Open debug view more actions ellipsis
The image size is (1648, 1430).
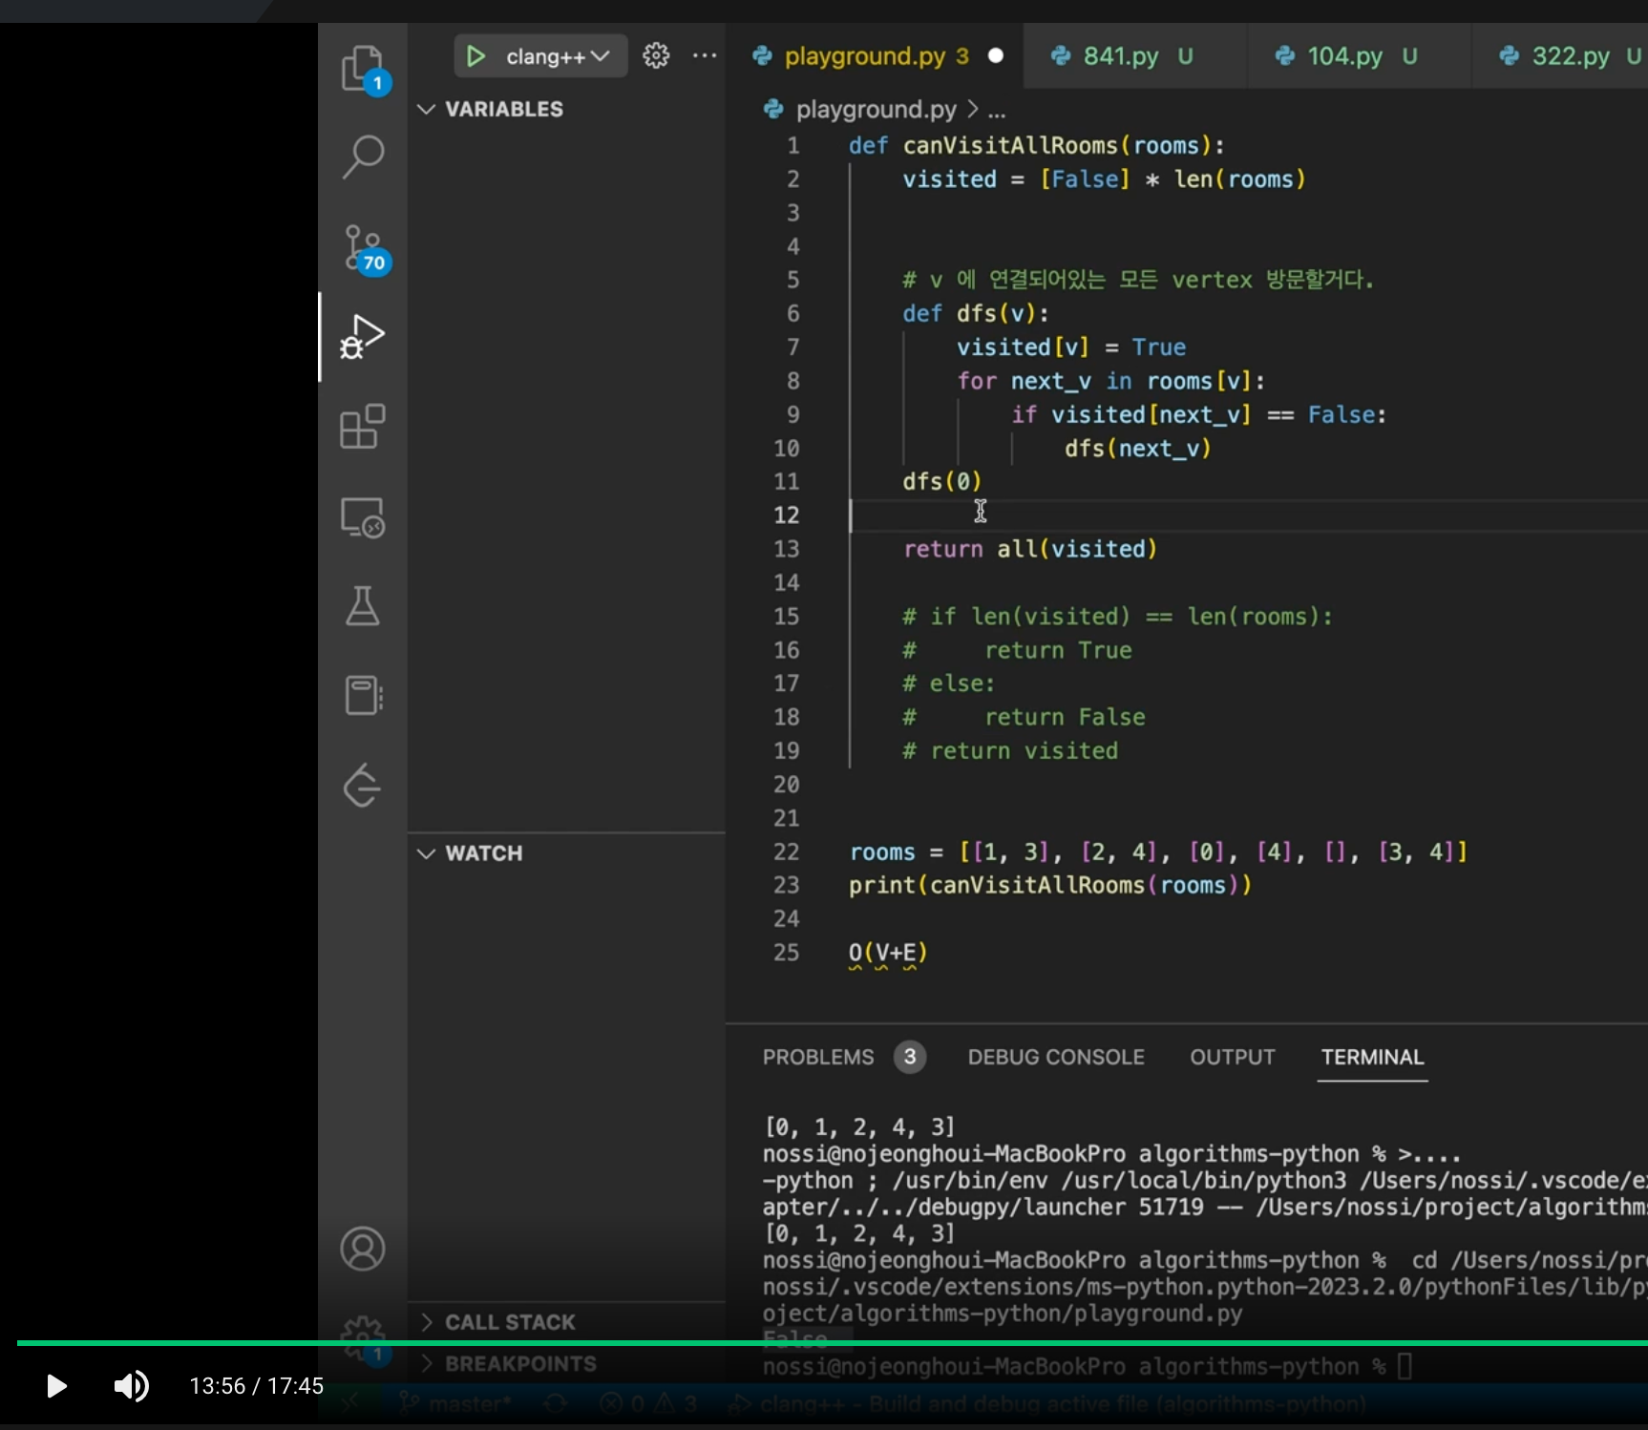click(x=705, y=56)
